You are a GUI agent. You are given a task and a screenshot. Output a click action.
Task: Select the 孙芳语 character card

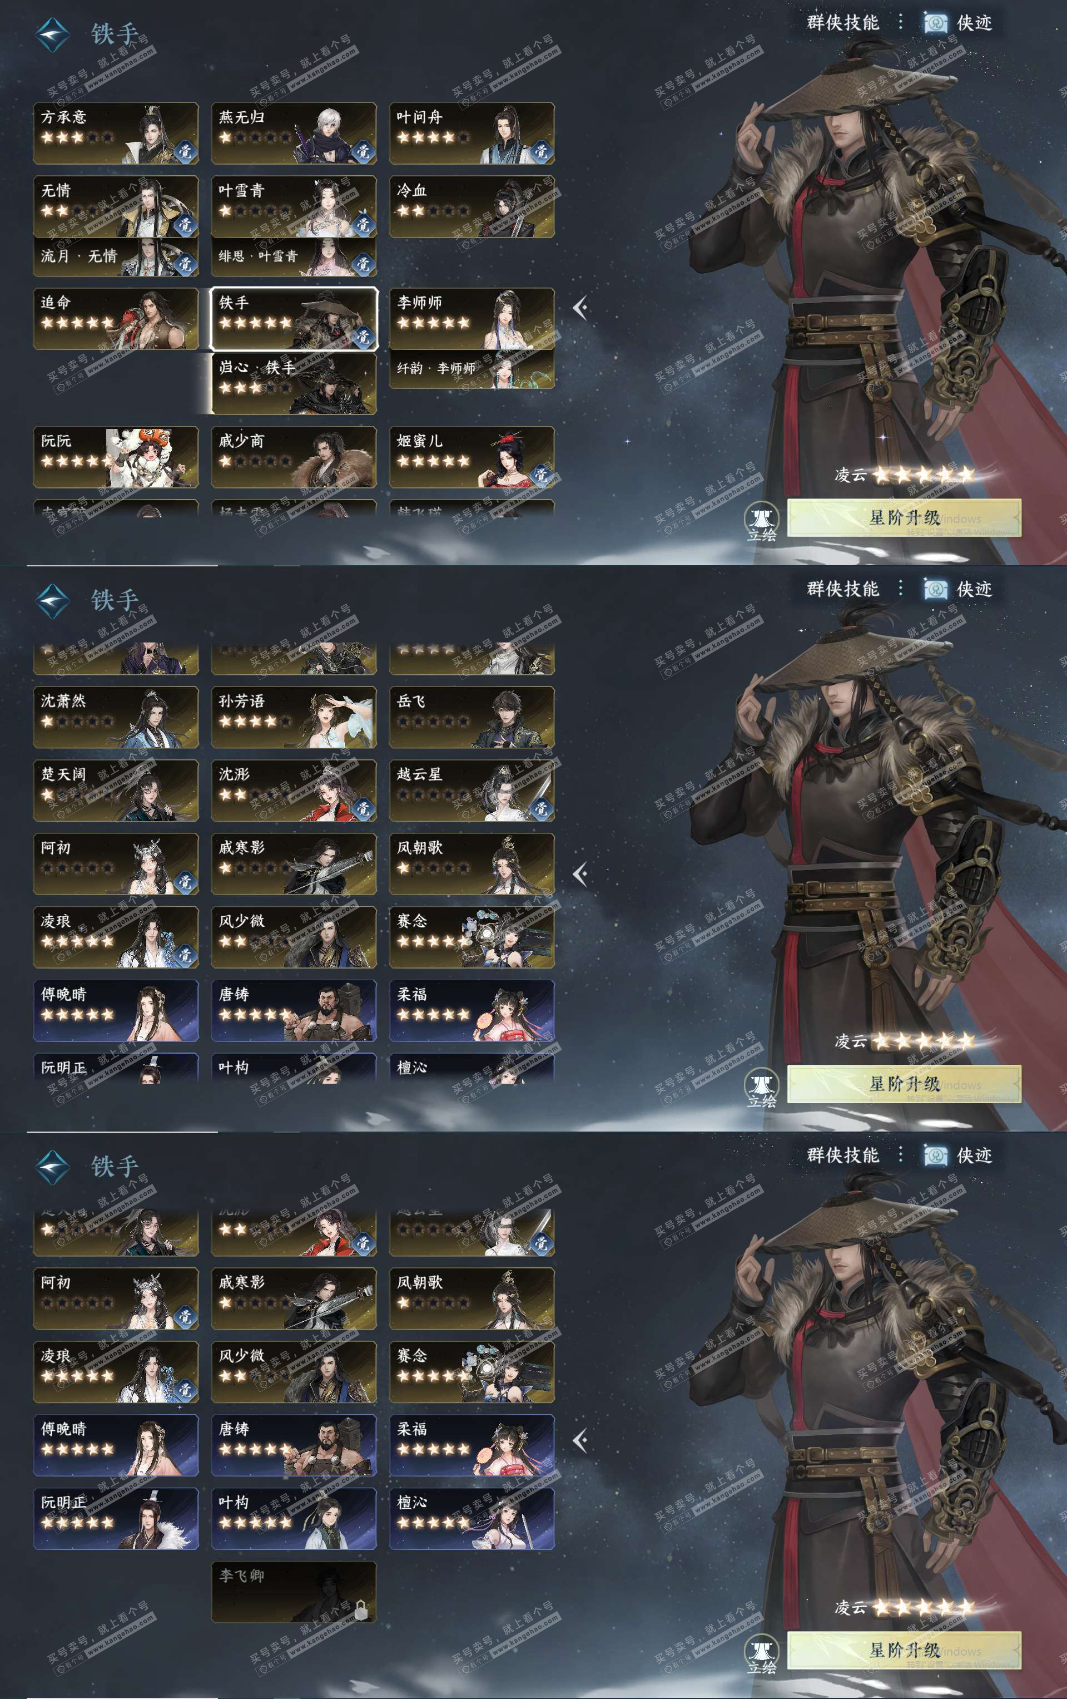(x=294, y=718)
